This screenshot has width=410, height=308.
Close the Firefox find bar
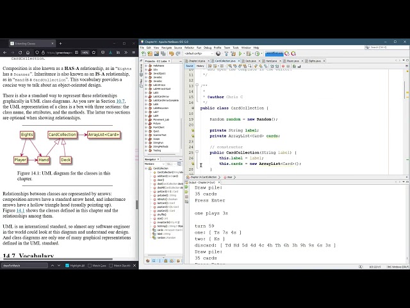tap(135, 266)
